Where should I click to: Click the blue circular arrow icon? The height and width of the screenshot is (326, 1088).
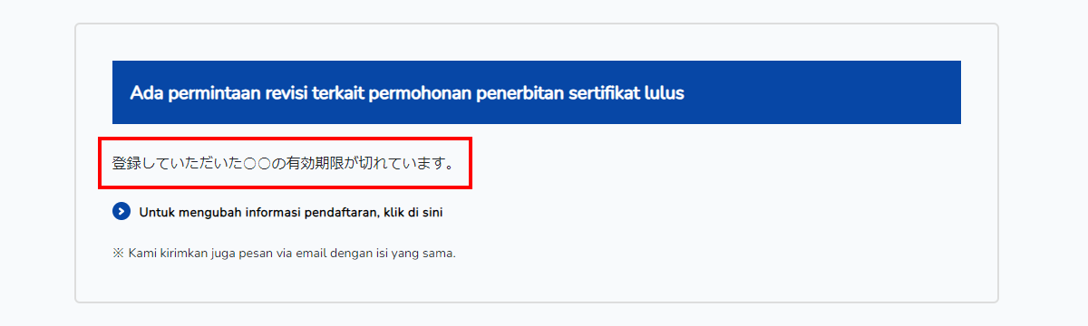point(121,212)
